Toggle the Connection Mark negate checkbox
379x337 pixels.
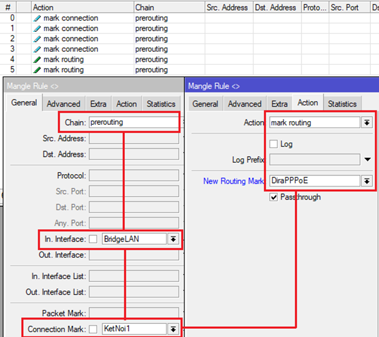(93, 329)
